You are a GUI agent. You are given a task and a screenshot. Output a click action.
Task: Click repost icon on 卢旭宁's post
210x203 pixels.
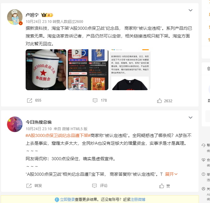point(29,100)
